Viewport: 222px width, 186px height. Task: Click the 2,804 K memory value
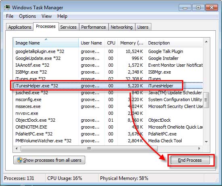(135, 141)
